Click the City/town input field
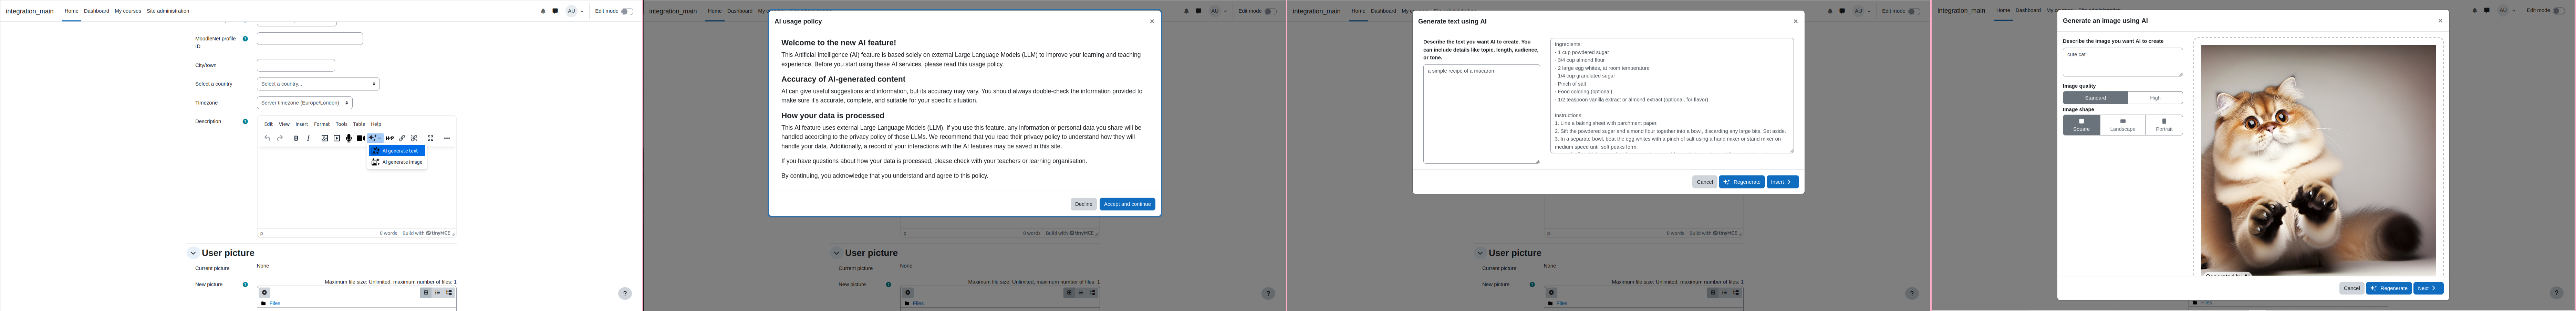The height and width of the screenshot is (311, 2576). [296, 65]
